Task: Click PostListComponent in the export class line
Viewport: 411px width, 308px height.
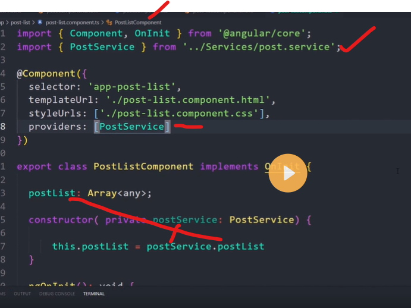Action: click(143, 166)
